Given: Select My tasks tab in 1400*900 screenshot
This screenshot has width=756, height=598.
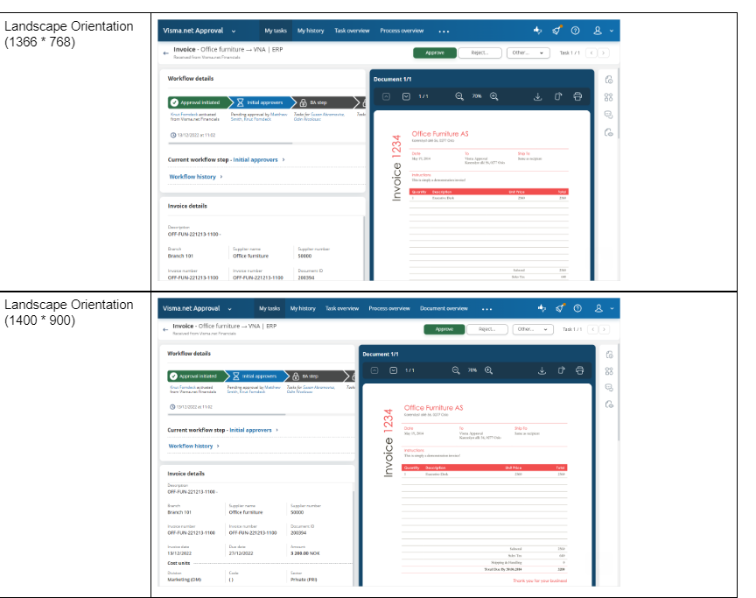Looking at the screenshot, I should point(269,309).
